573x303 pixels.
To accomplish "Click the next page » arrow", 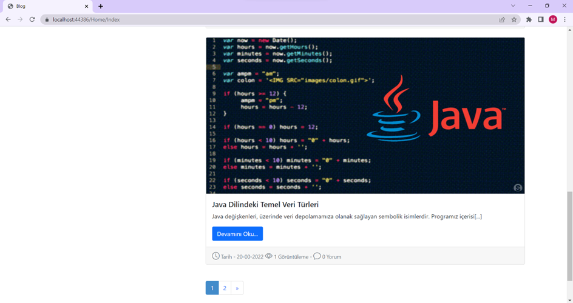I will click(237, 288).
